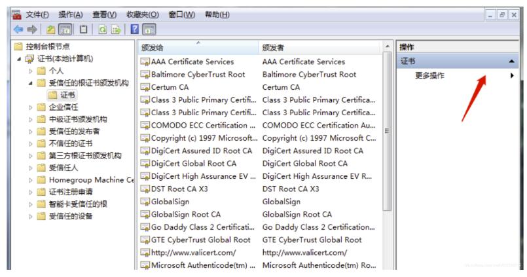Image resolution: width=527 pixels, height=277 pixels.
Task: Sort by the 颁发给 column header
Action: click(x=196, y=48)
